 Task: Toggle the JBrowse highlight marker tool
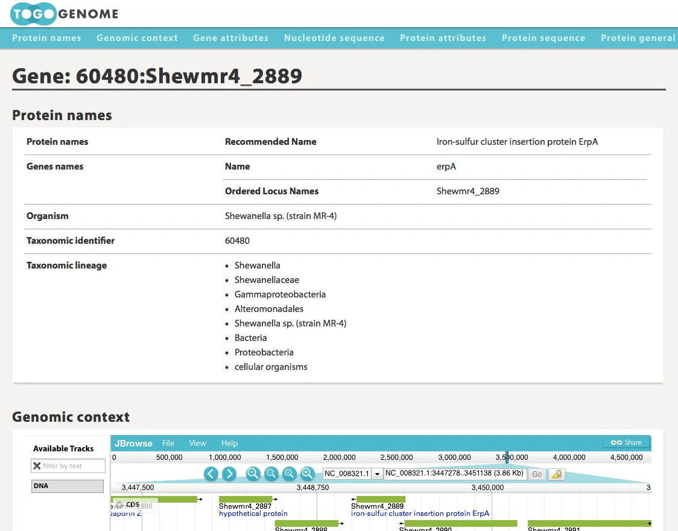[x=557, y=474]
